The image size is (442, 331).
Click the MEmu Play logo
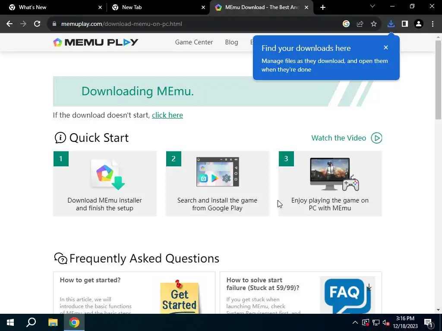click(x=95, y=42)
